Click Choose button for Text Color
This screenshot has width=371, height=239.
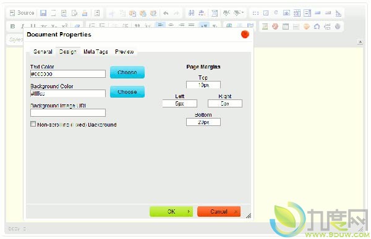127,72
